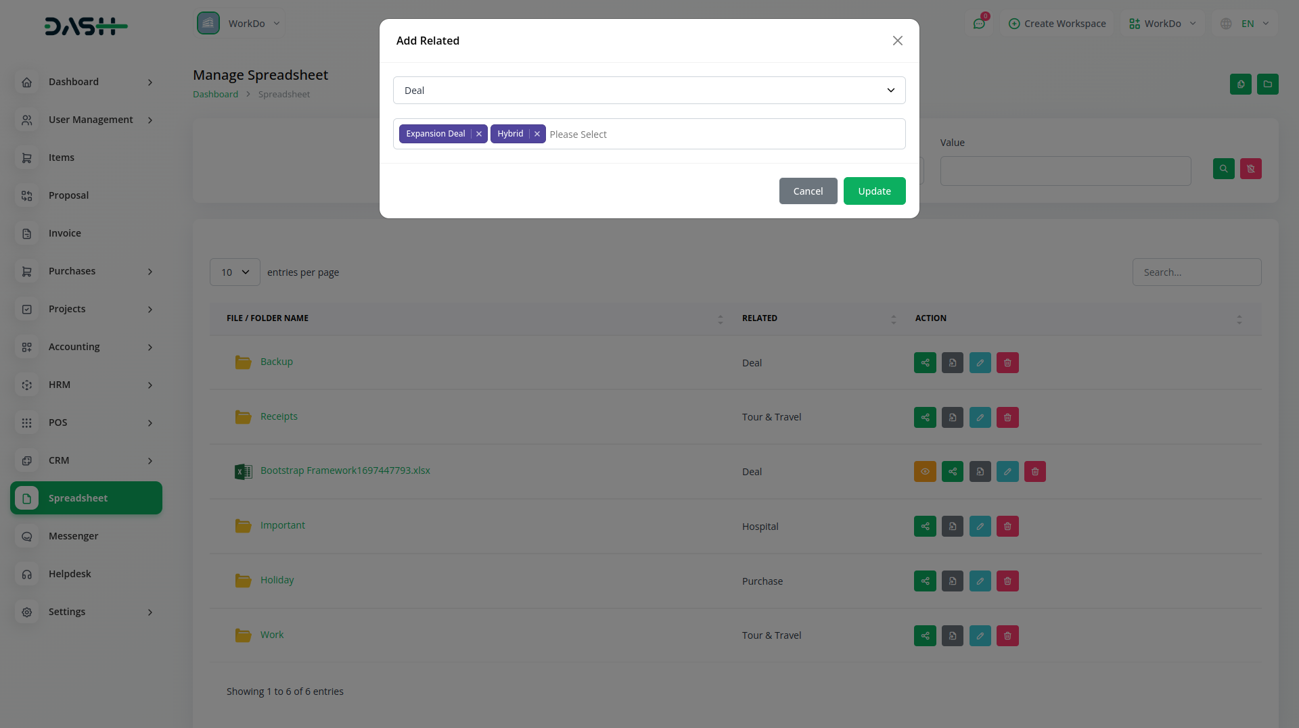Open the Work folder
Image resolution: width=1299 pixels, height=728 pixels.
coord(272,635)
